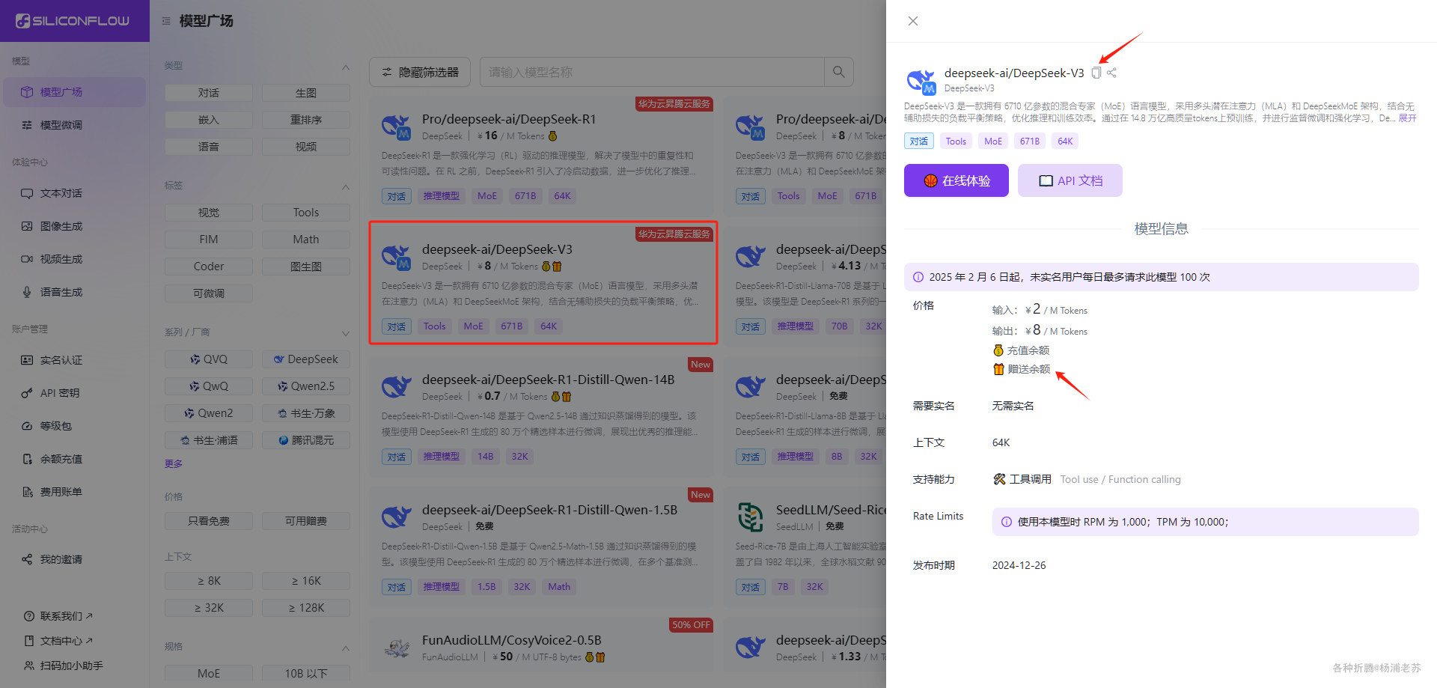Click the DeepSeek logo in the detail drawer
This screenshot has height=688, width=1437.
[921, 80]
